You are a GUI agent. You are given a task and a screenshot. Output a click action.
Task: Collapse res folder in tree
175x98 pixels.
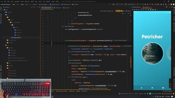[4, 45]
